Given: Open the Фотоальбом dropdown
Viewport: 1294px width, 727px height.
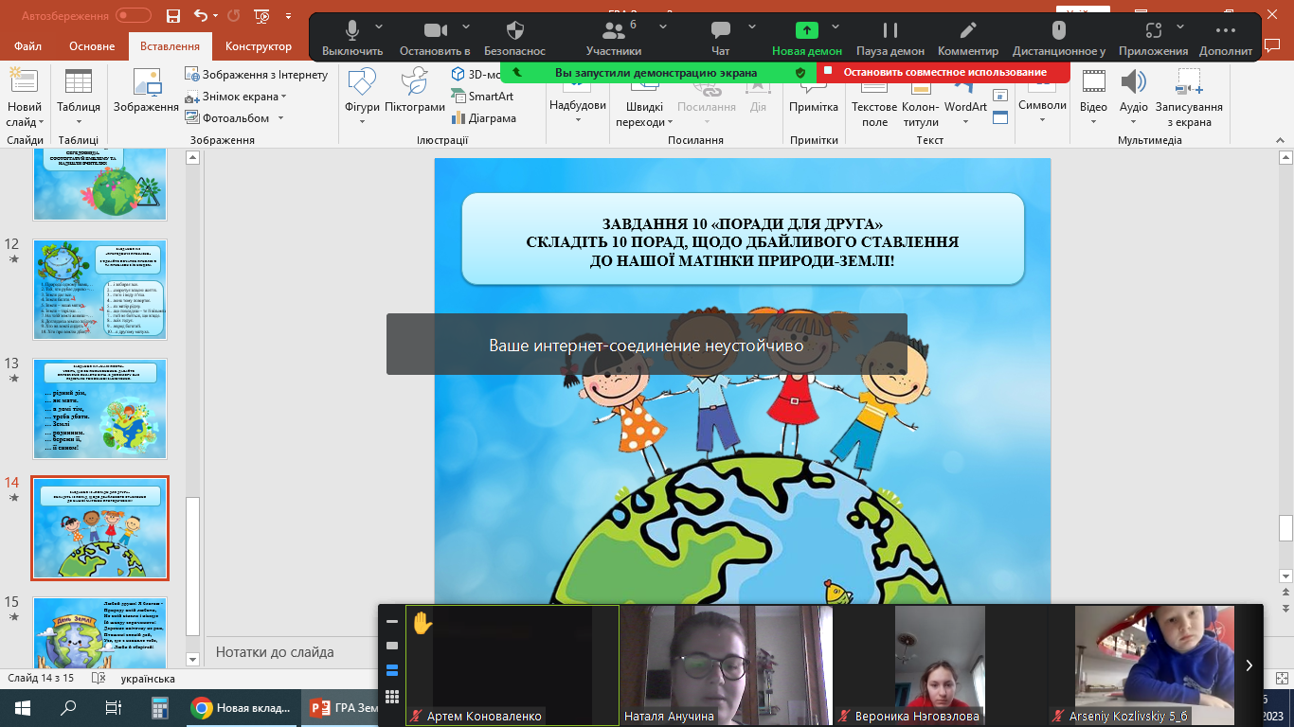Looking at the screenshot, I should coord(236,118).
